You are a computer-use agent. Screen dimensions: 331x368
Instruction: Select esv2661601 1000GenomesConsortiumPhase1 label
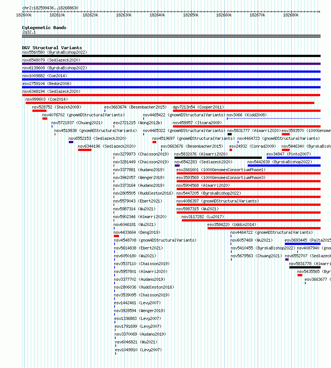(221, 170)
